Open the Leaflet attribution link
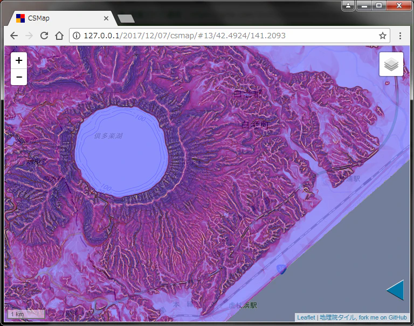 306,317
